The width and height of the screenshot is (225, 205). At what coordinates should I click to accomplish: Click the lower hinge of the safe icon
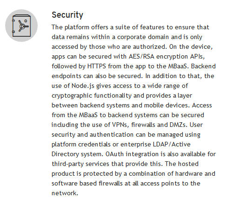click(x=13, y=32)
